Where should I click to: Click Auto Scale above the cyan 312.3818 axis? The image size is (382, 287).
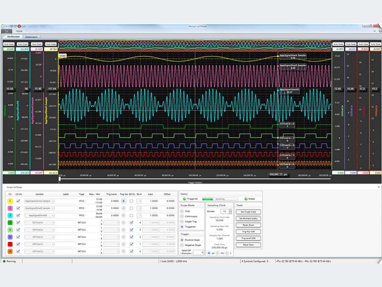23,44
